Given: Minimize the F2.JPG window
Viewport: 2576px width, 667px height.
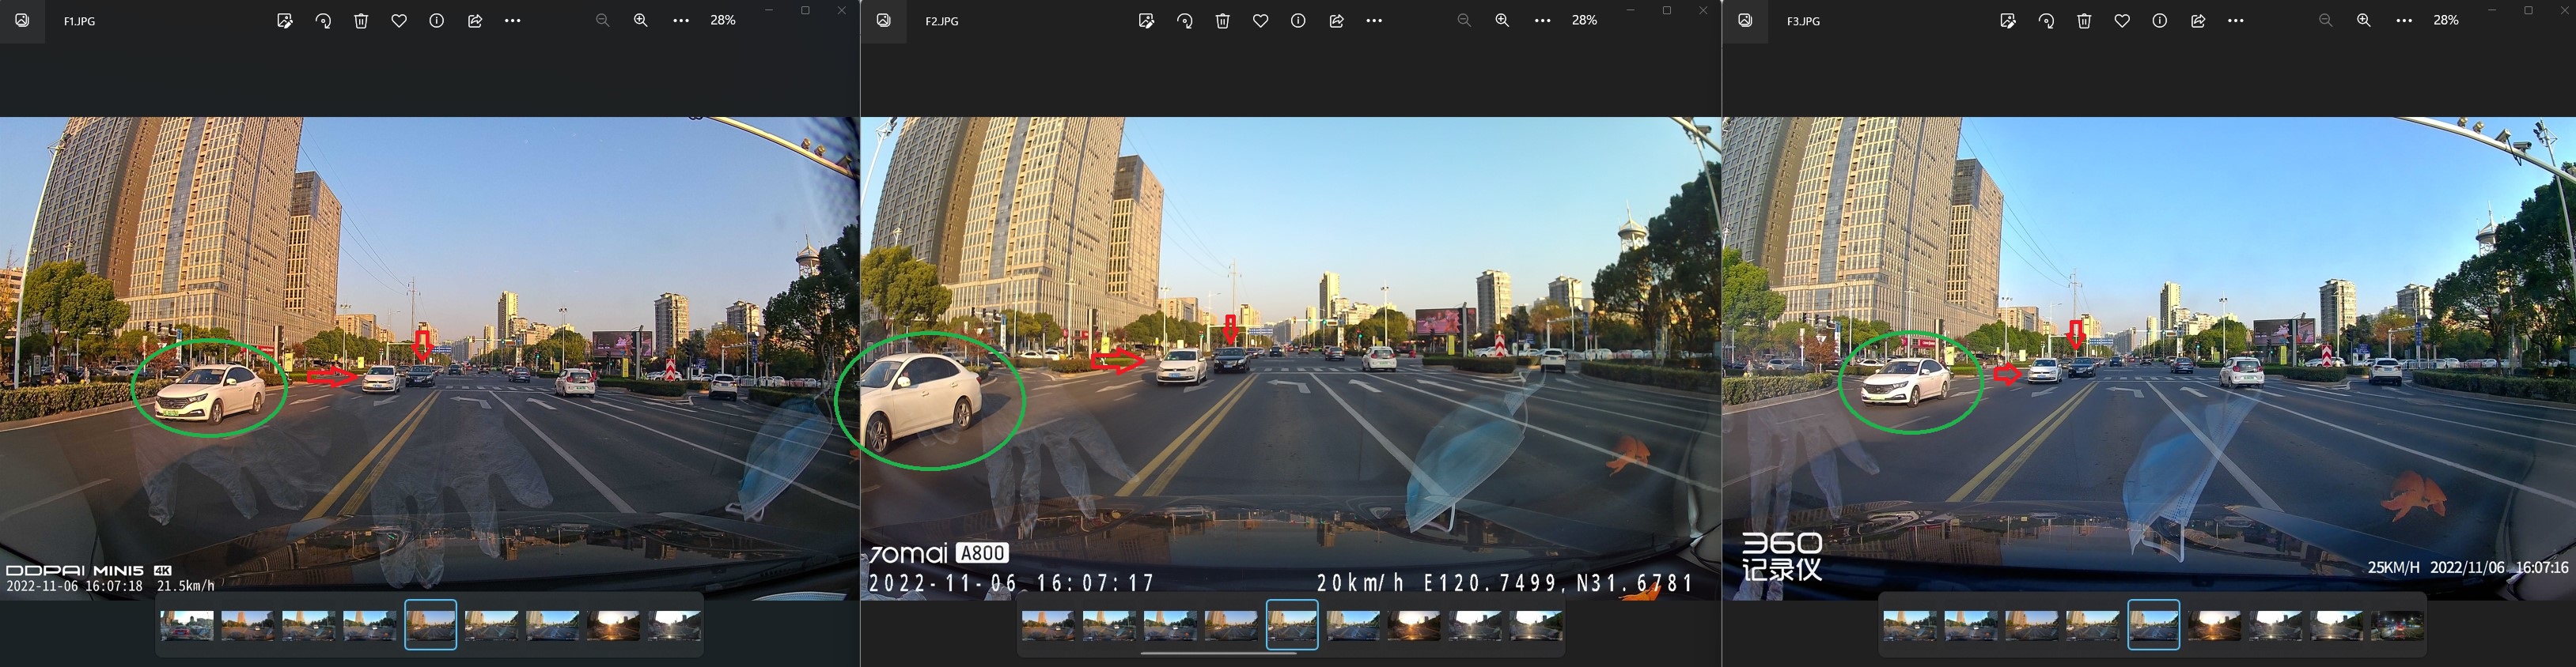Looking at the screenshot, I should (x=1630, y=11).
